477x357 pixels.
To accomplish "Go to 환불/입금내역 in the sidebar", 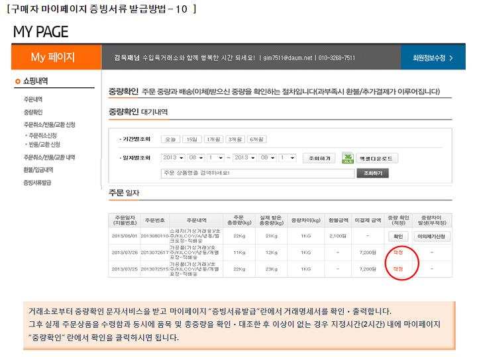I will tap(38, 170).
